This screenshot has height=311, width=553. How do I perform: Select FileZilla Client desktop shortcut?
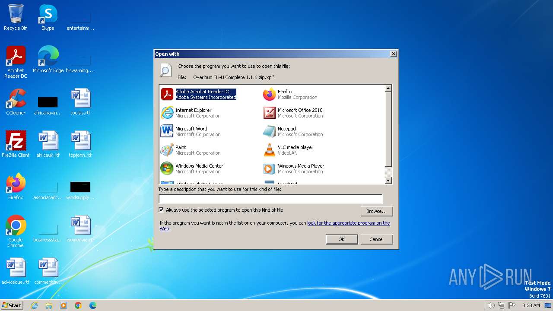click(x=16, y=144)
